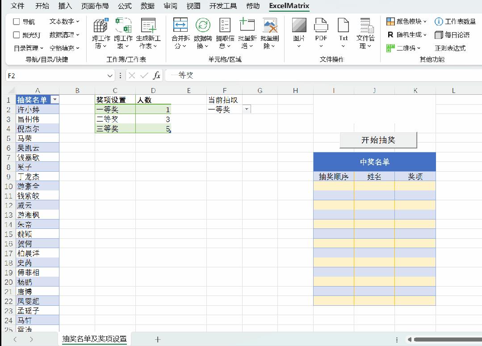The image size is (482, 346).
Task: Open the 数据 menu
Action: pos(148,6)
